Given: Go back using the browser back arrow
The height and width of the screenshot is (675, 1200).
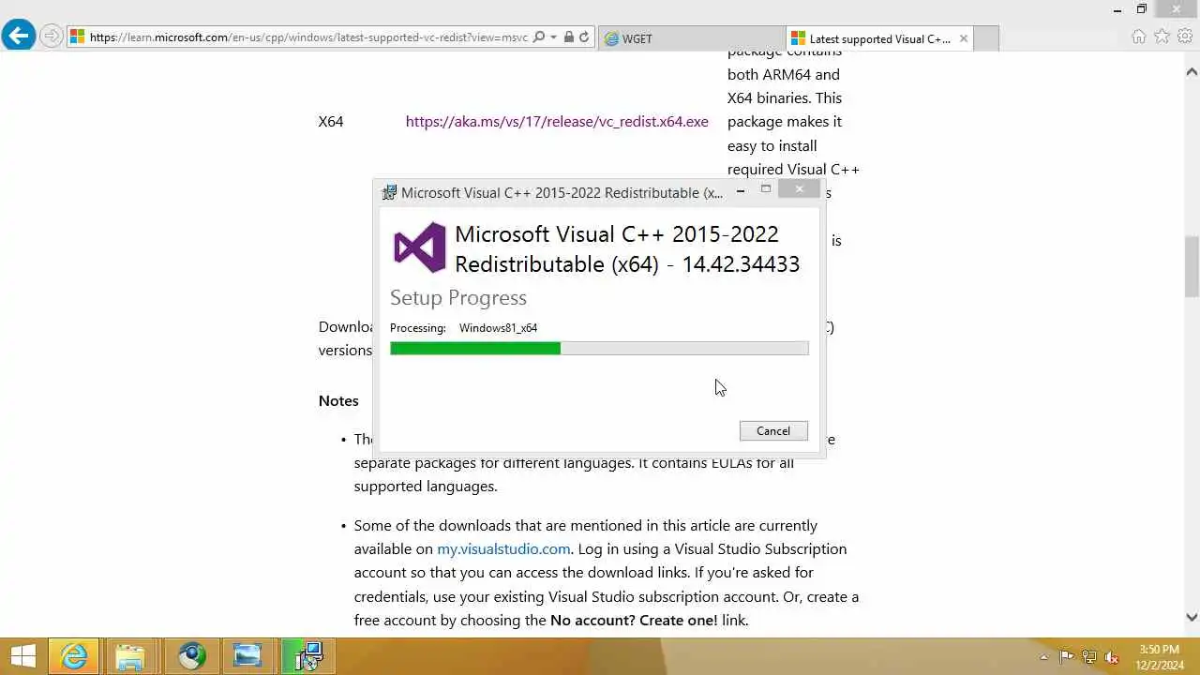Looking at the screenshot, I should 18,37.
